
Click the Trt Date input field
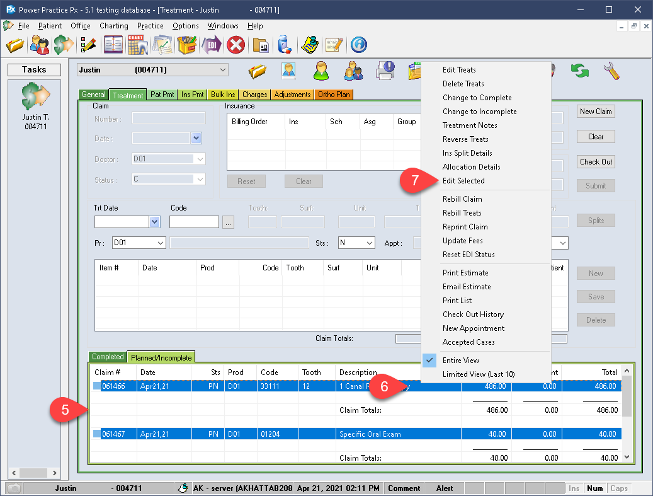122,222
